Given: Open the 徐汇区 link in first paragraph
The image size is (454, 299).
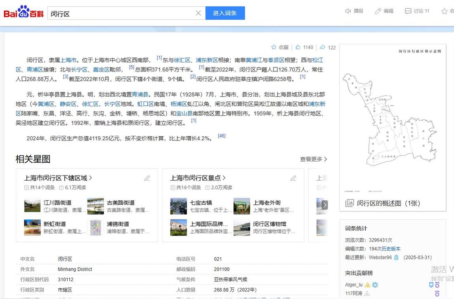Looking at the screenshot, I should tap(182, 60).
